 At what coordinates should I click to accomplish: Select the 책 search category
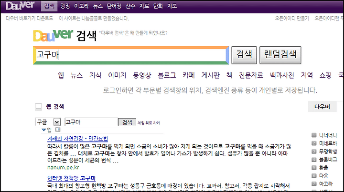(229, 75)
